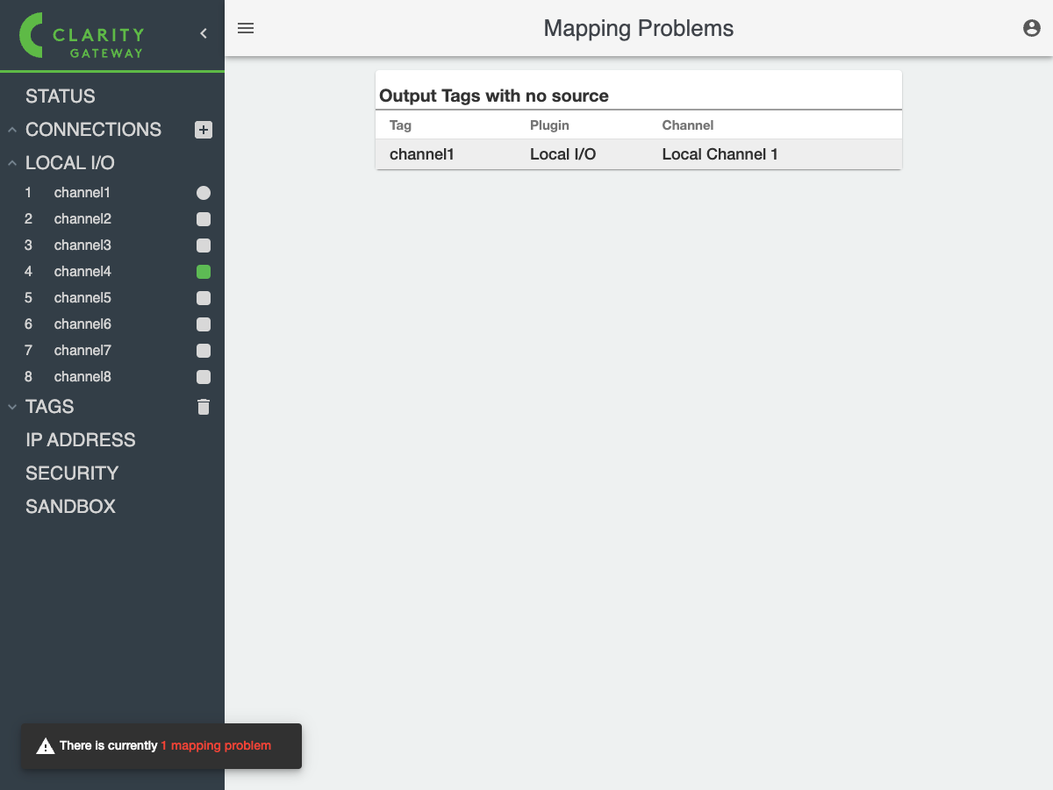The image size is (1053, 790).
Task: Click the red '1 mapping problem' link
Action: click(x=216, y=746)
